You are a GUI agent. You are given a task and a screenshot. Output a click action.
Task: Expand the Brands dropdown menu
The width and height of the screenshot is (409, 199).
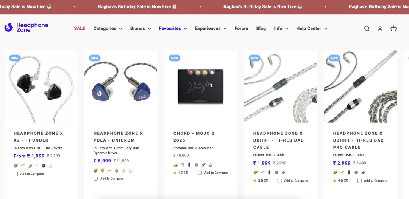click(x=140, y=28)
